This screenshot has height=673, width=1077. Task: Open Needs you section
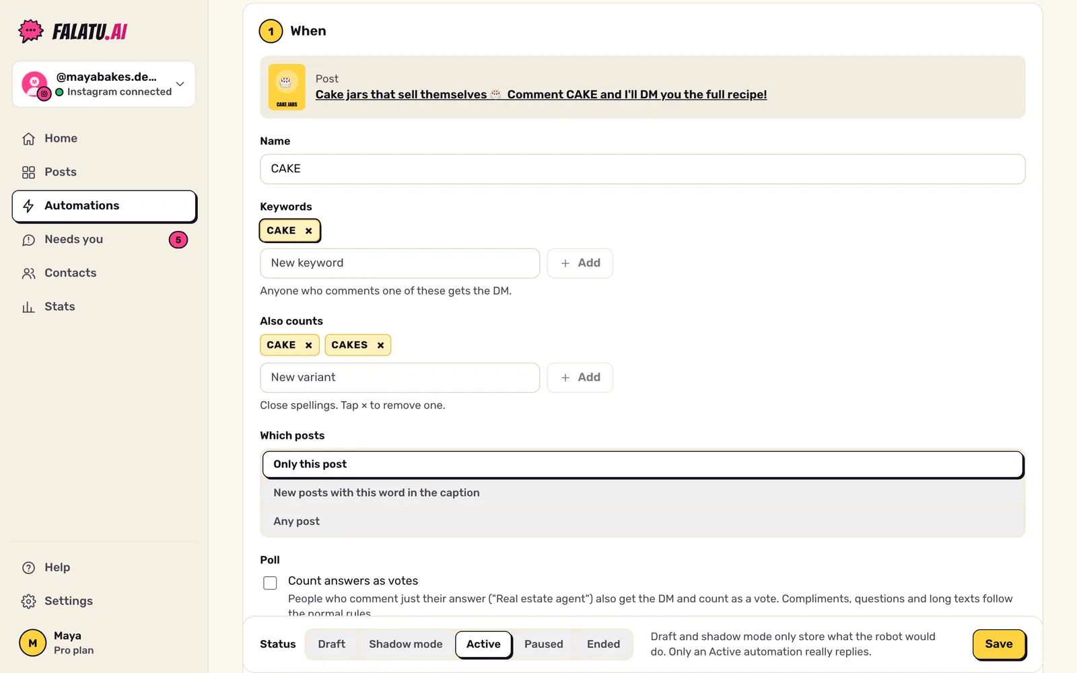(104, 240)
